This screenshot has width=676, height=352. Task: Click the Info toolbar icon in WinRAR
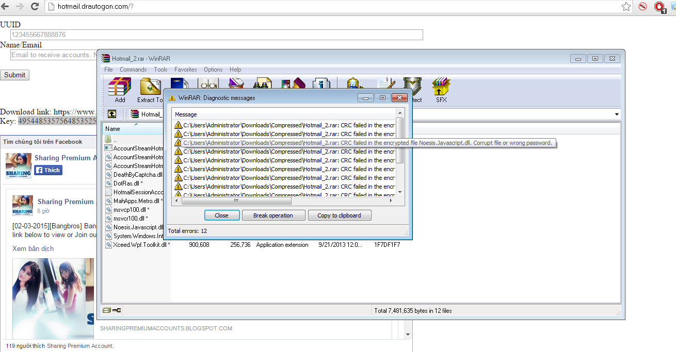pos(322,83)
